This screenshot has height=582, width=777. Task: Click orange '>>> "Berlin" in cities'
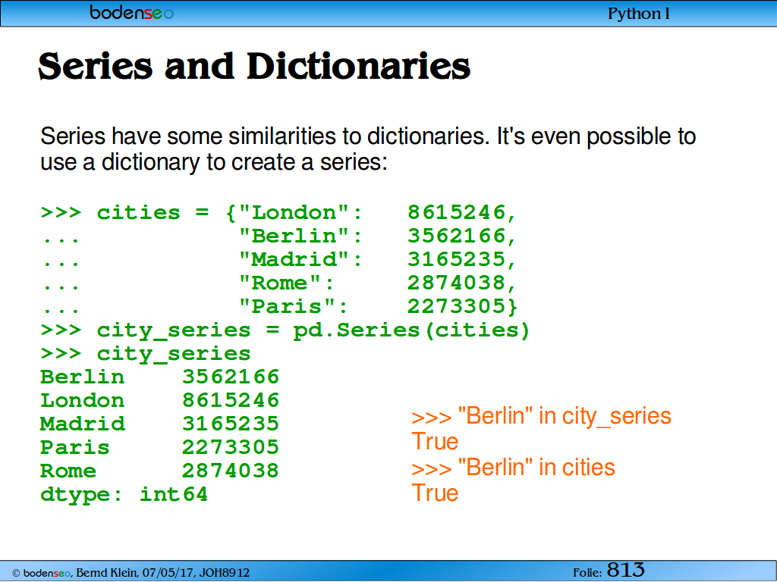click(513, 468)
